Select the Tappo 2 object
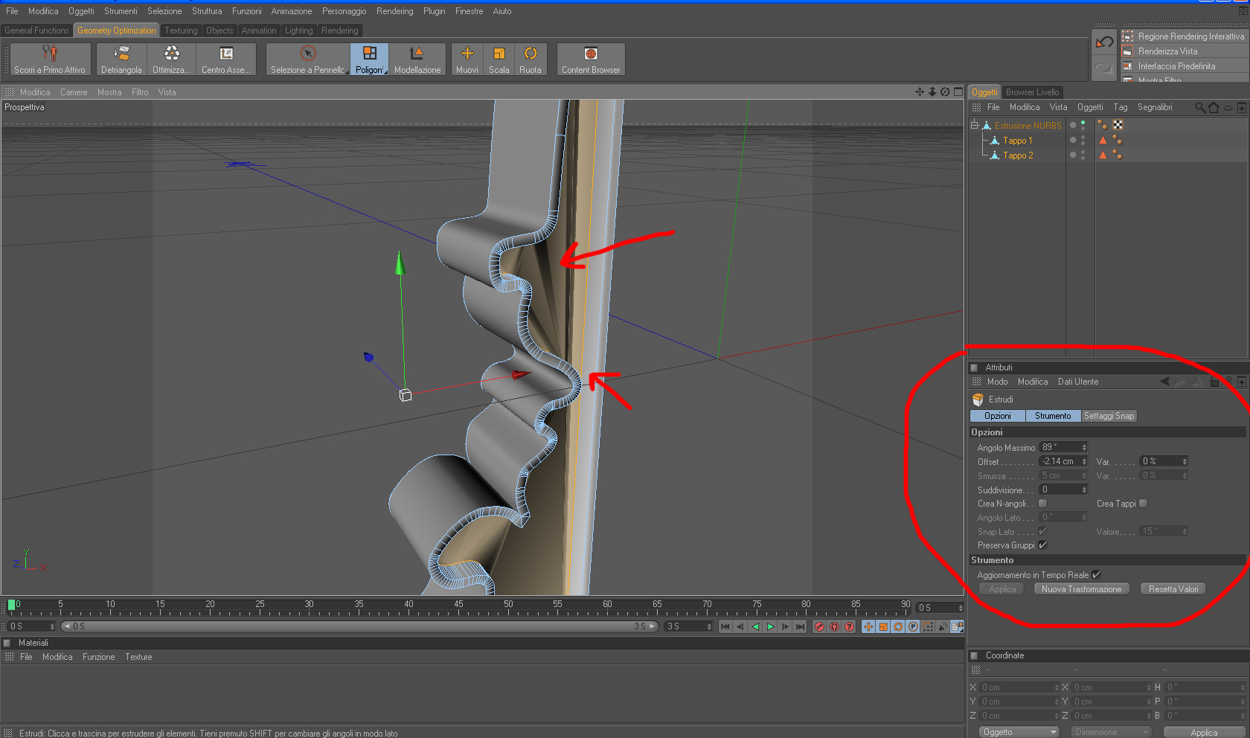This screenshot has width=1250, height=738. (1018, 155)
